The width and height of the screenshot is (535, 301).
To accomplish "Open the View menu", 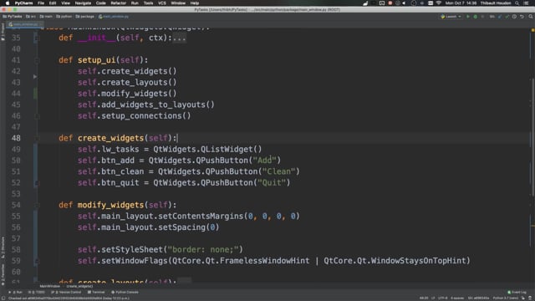I will tap(65, 3).
